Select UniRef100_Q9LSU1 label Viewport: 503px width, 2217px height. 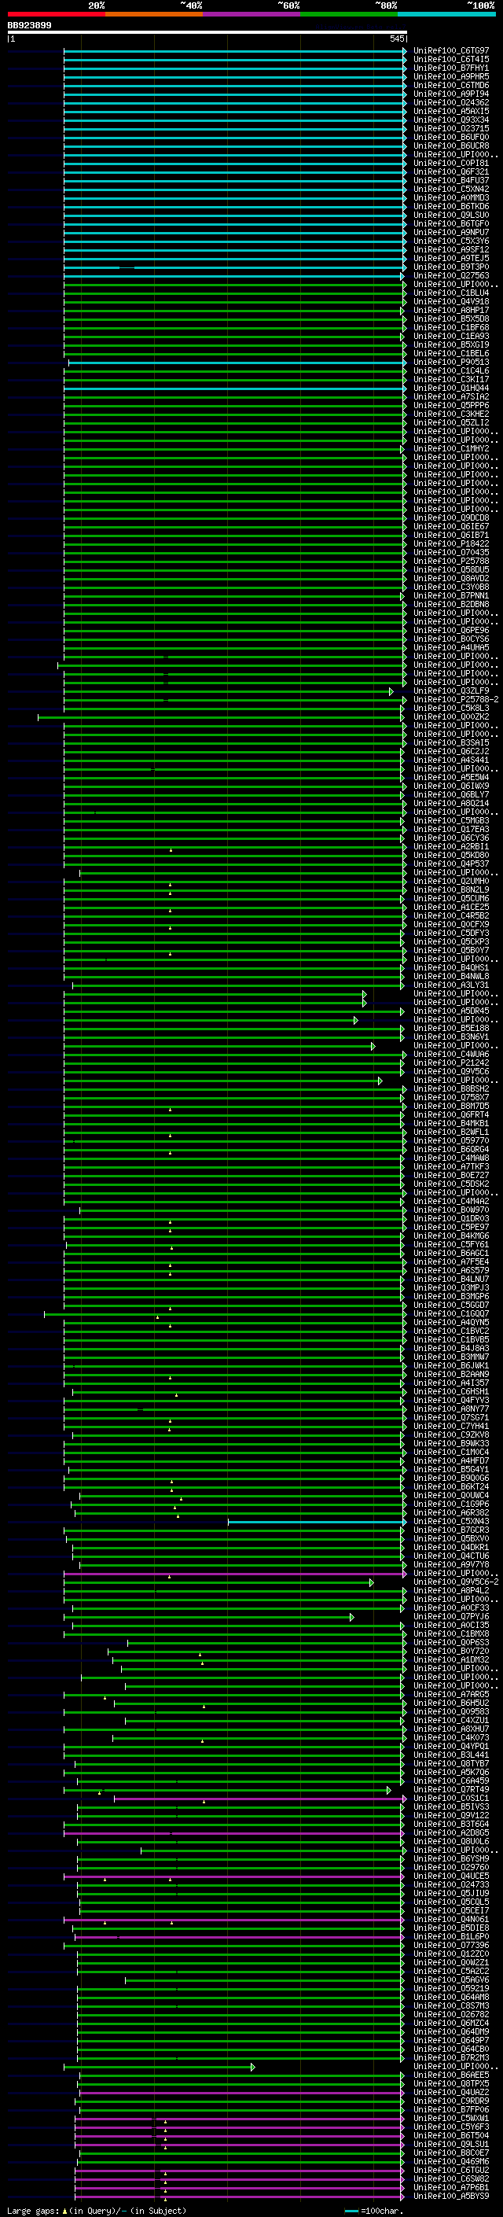coord(450,2143)
